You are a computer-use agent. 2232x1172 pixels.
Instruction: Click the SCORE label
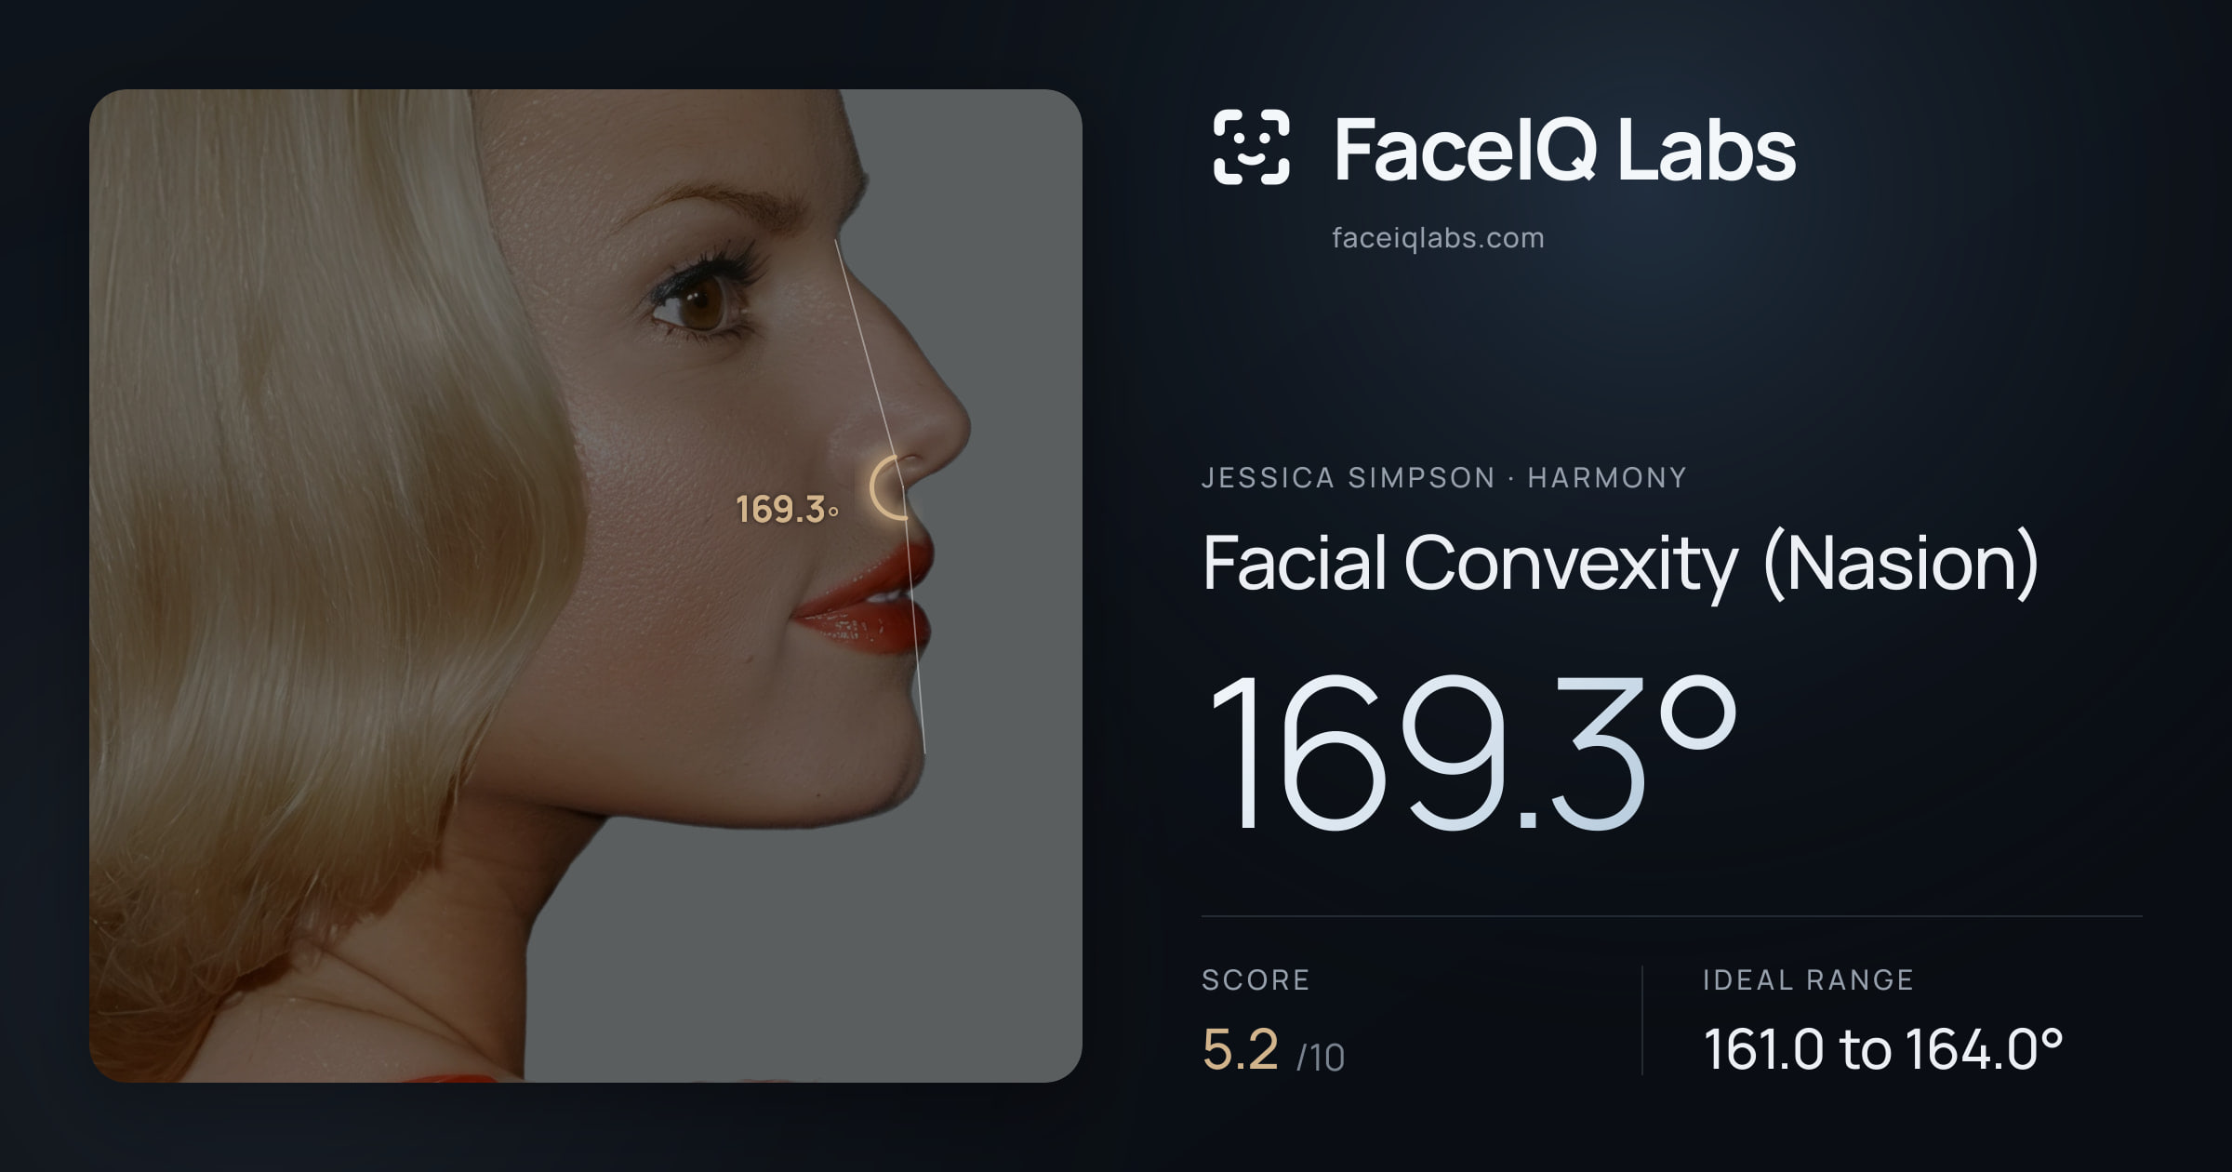coord(1255,979)
